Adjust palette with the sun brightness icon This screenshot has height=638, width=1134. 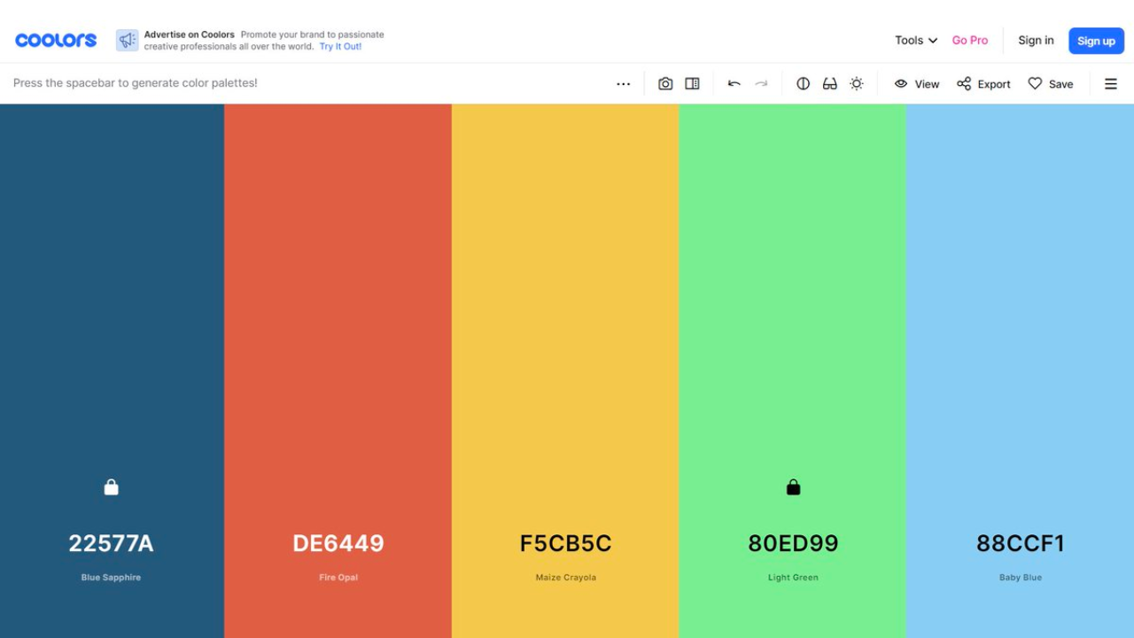pos(856,82)
